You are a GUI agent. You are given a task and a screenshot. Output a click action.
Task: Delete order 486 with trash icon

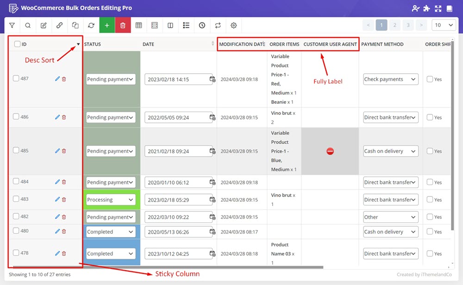click(64, 117)
